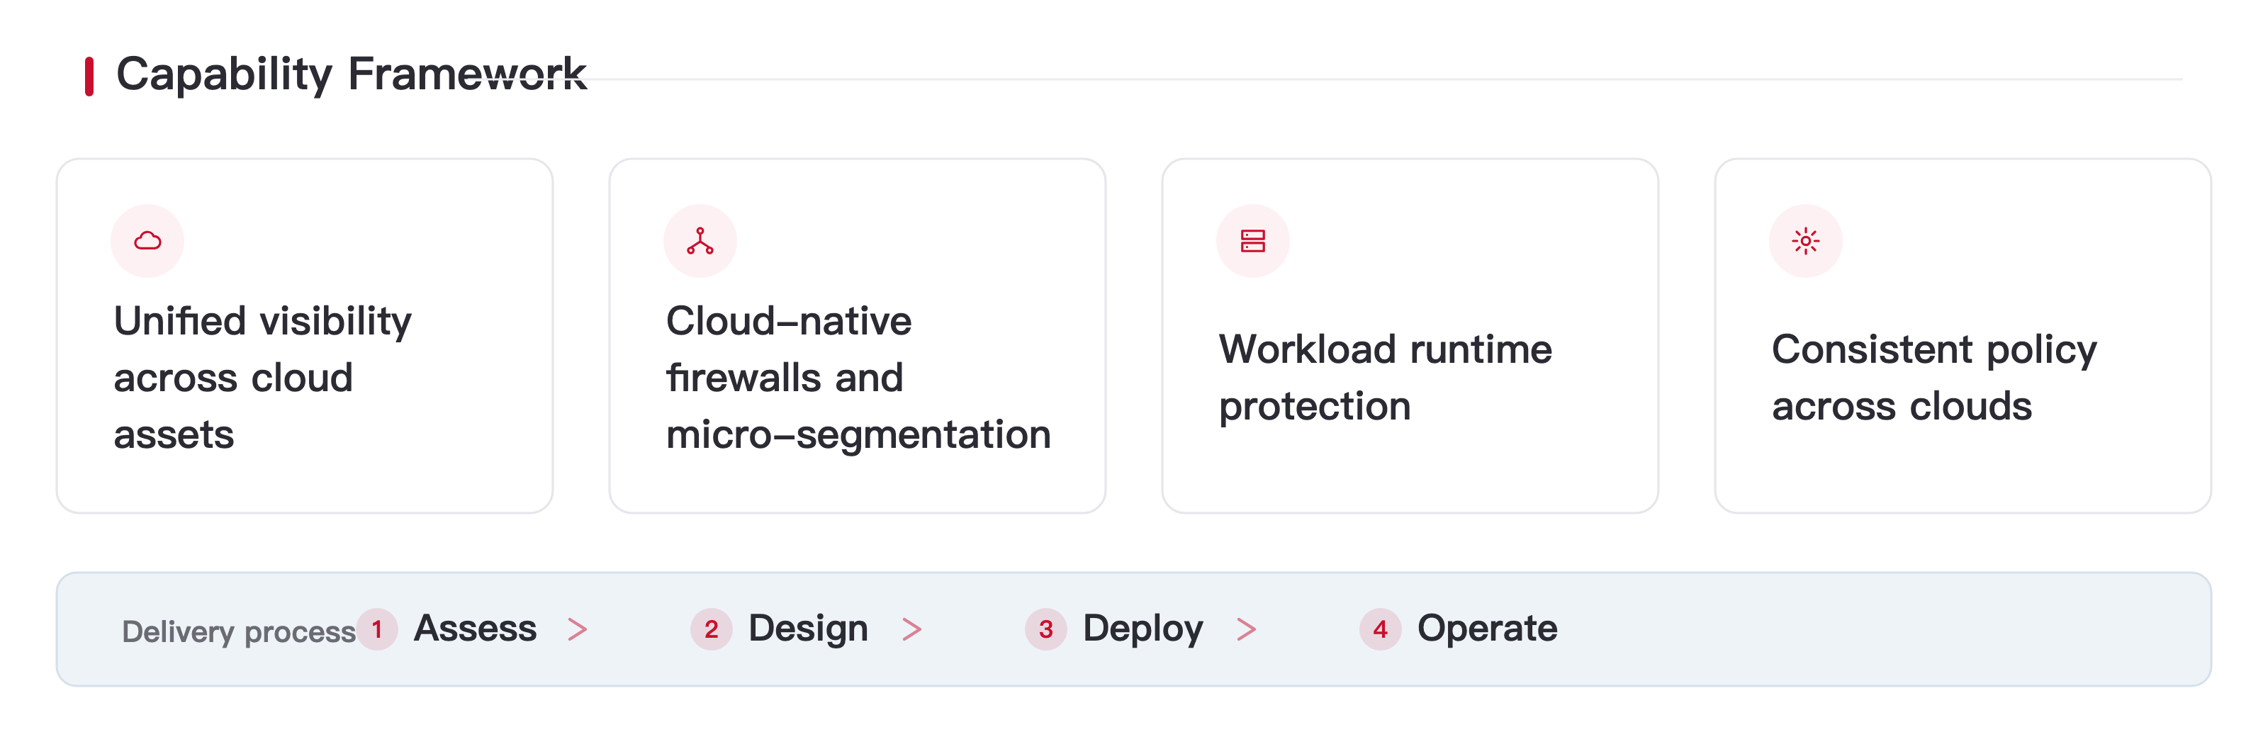This screenshot has width=2268, height=737.
Task: Select step number 4 badge before Operate
Action: coord(1381,629)
